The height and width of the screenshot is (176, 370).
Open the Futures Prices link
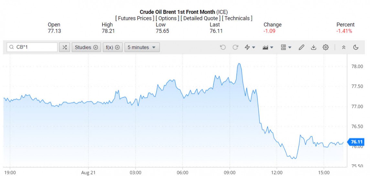click(x=135, y=18)
